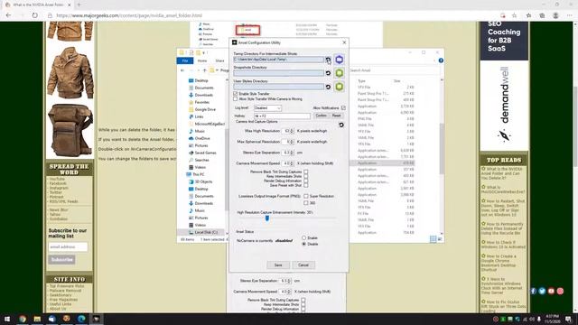Click the Hotkey input field

[282, 116]
